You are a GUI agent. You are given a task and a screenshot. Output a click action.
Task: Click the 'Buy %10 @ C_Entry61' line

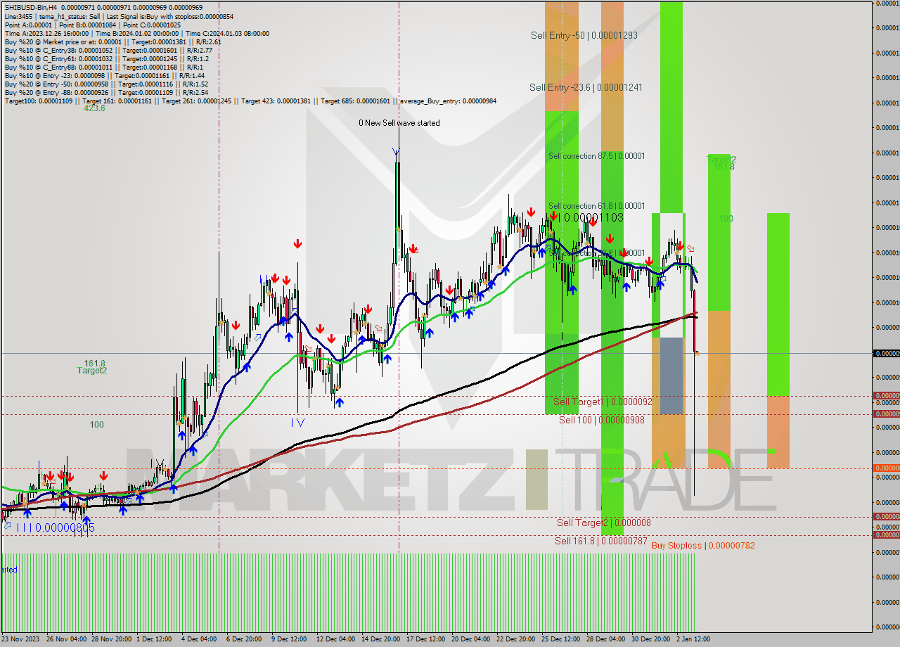[106, 58]
